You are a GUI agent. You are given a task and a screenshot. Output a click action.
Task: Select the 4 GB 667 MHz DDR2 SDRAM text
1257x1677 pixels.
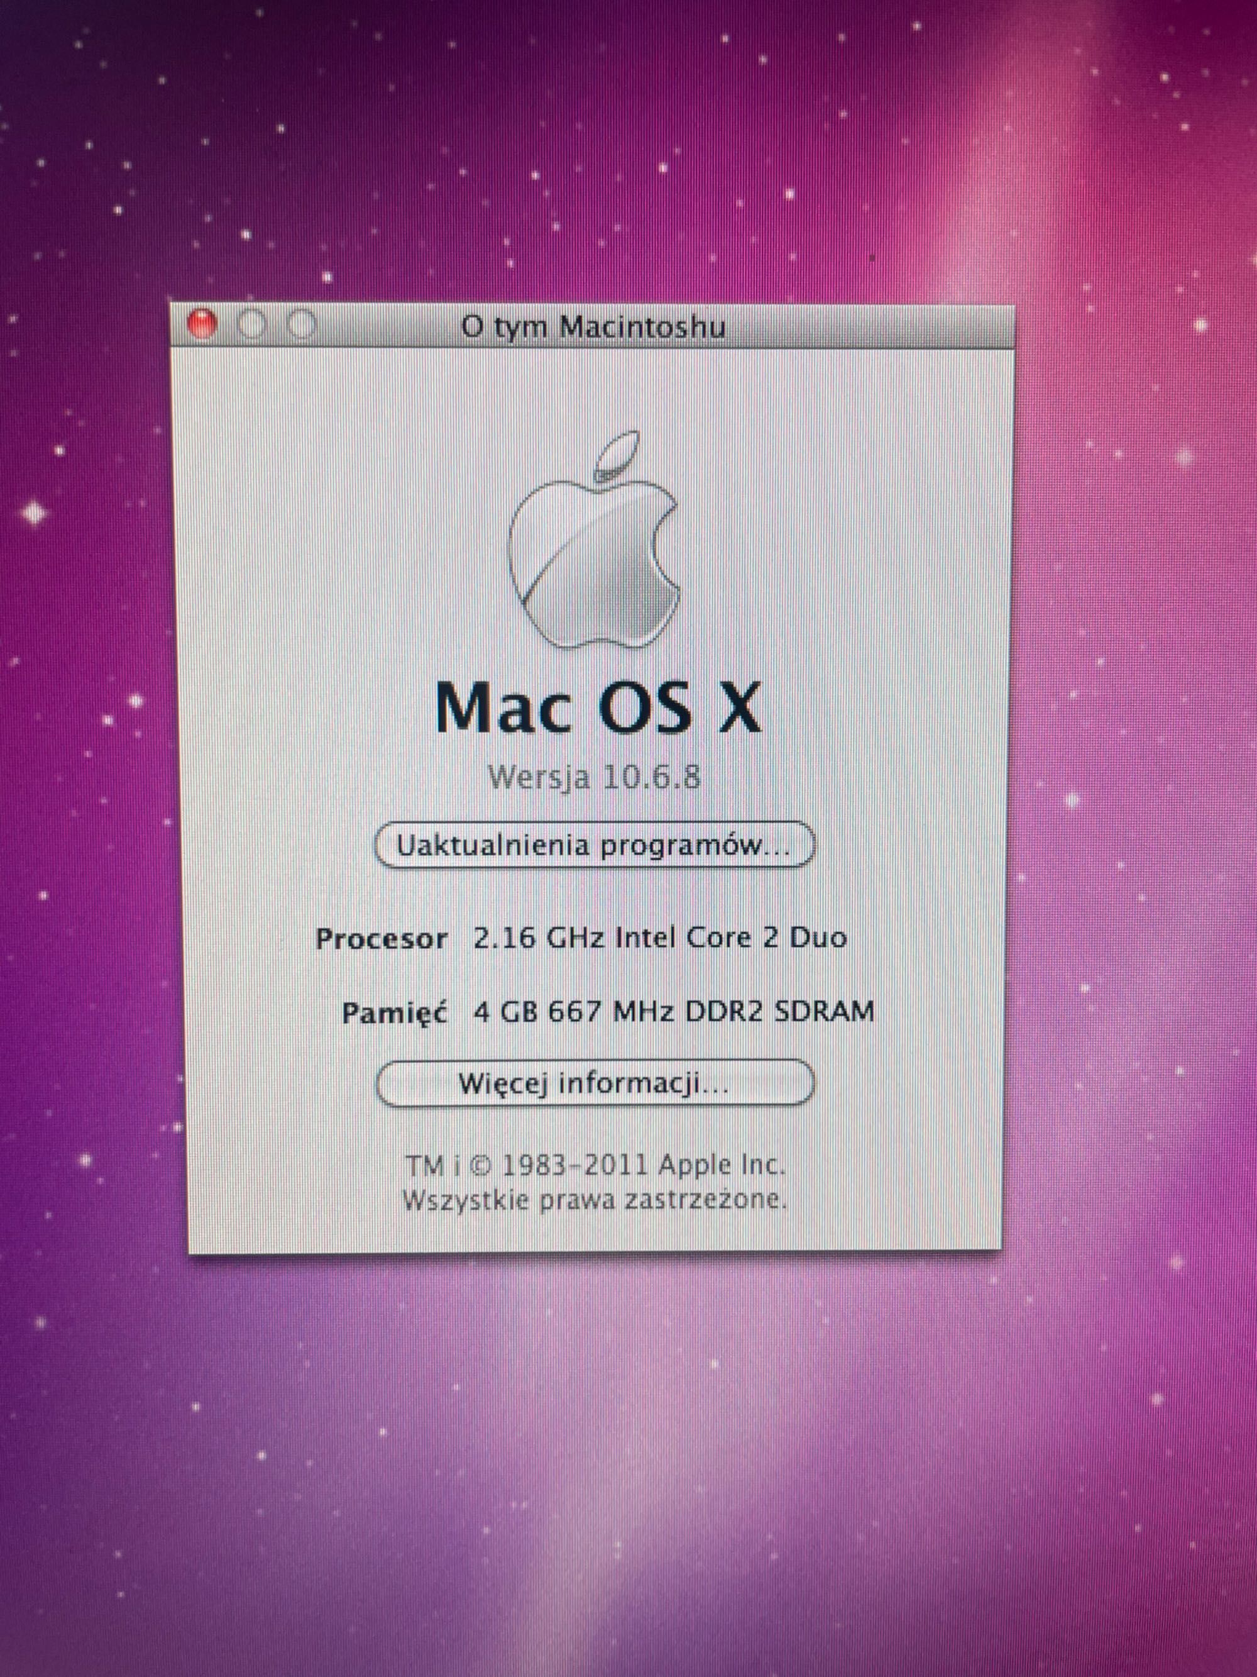point(674,1011)
